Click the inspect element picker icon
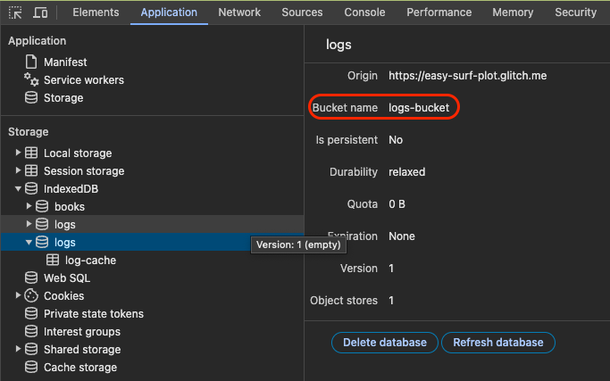 point(15,12)
